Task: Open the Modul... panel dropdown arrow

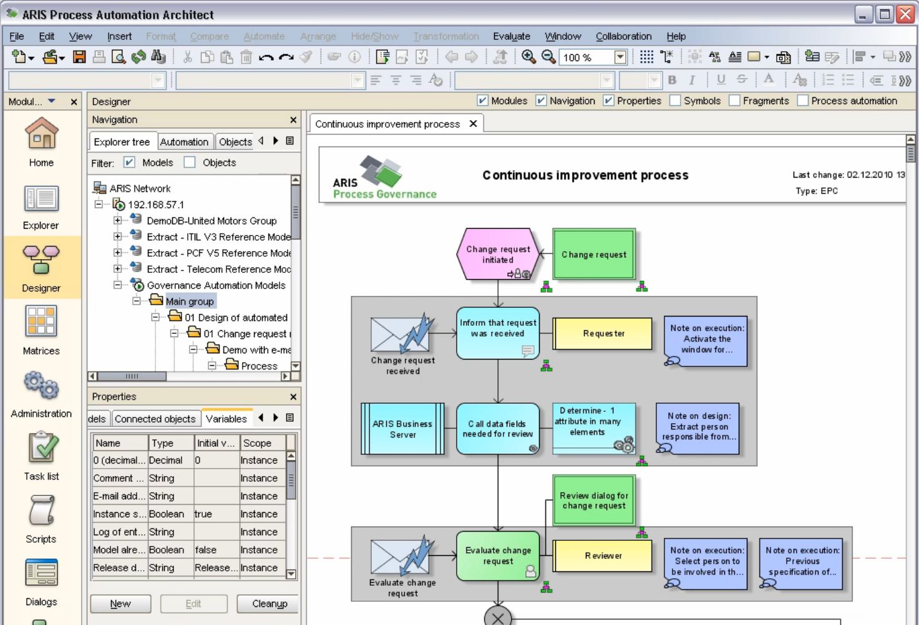Action: pyautogui.click(x=52, y=101)
